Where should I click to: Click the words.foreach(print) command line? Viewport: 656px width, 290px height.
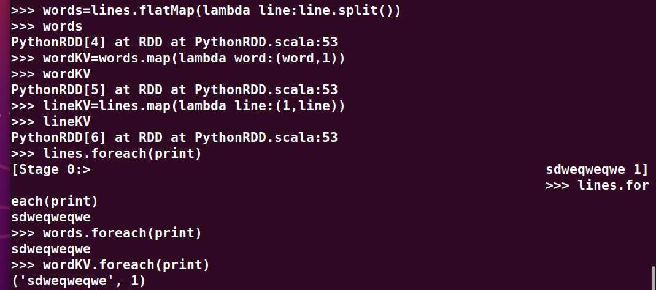[x=106, y=233]
